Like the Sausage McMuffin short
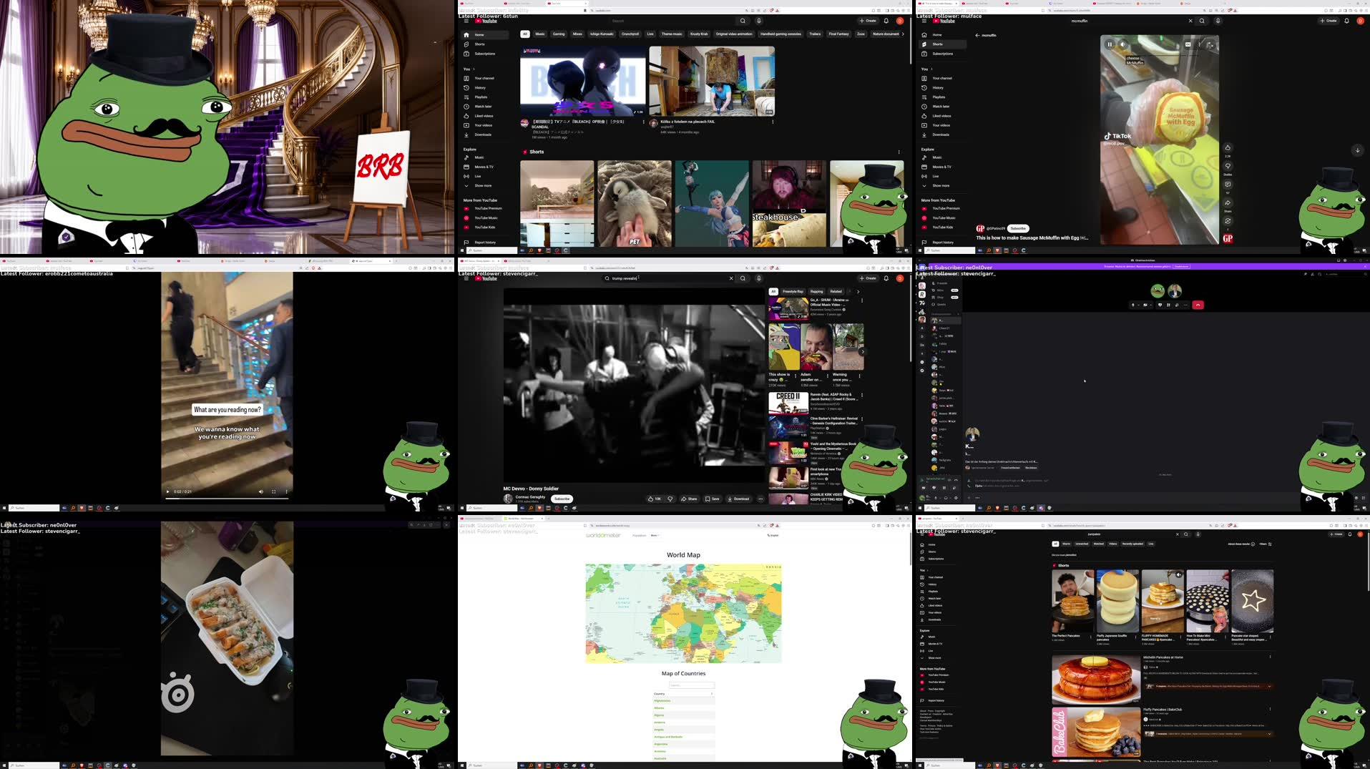The width and height of the screenshot is (1370, 769). [x=1228, y=148]
